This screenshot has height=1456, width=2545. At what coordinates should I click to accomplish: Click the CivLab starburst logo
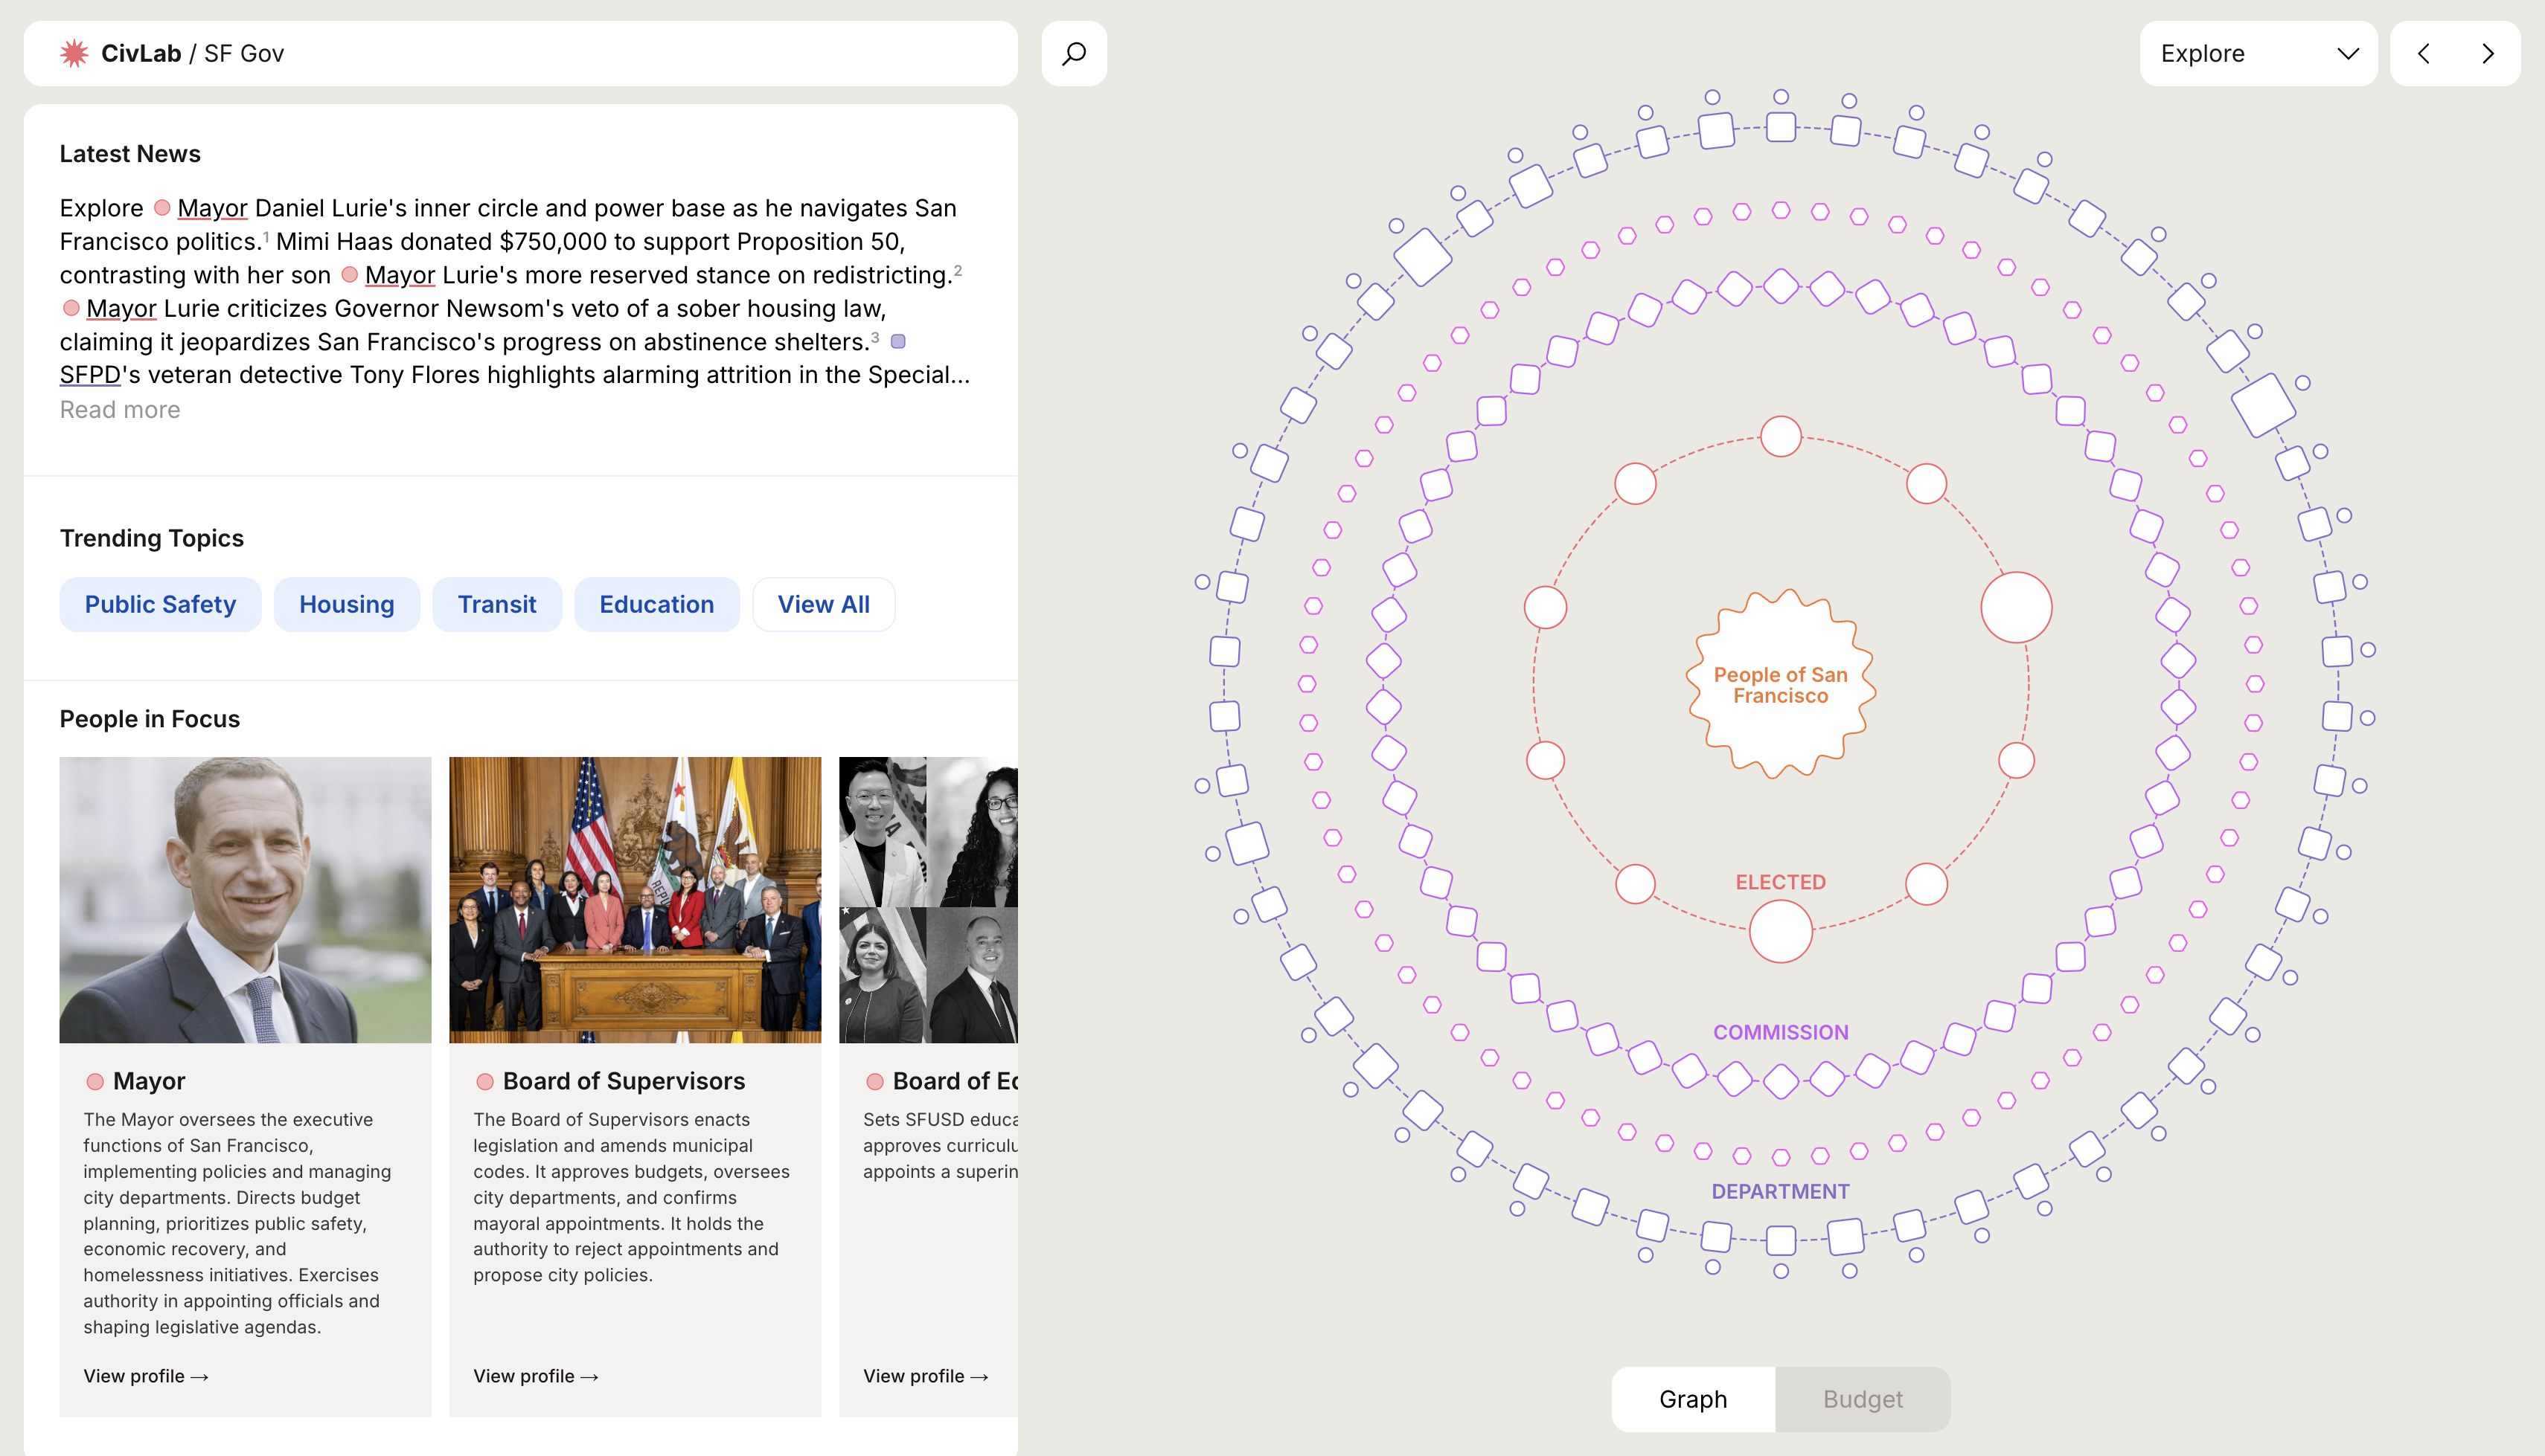tap(74, 53)
